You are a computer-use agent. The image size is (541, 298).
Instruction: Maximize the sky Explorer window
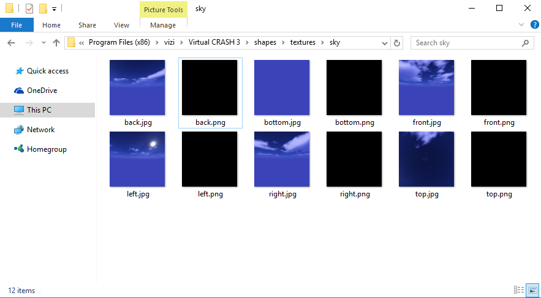click(499, 9)
